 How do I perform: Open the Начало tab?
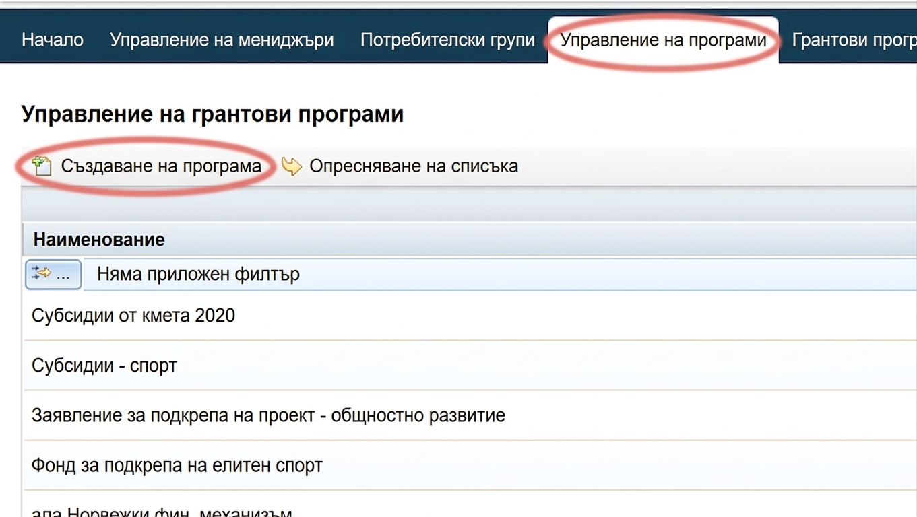click(53, 40)
